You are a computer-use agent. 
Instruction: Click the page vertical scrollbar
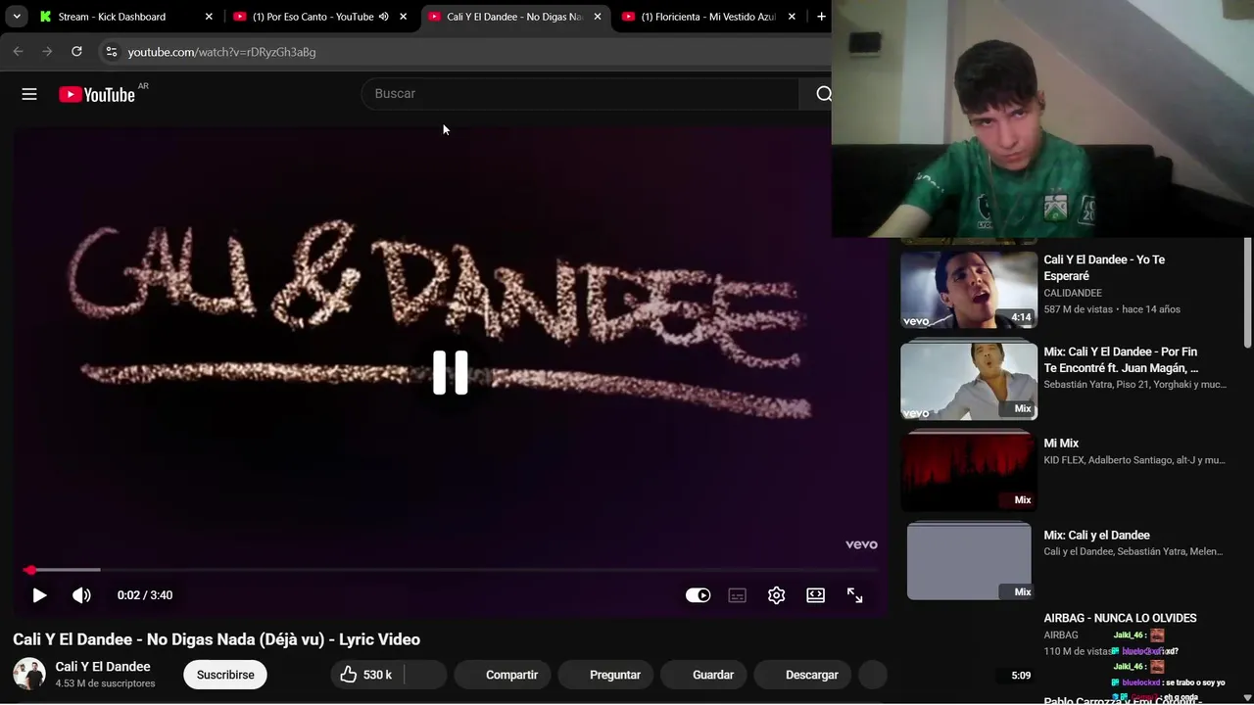pyautogui.click(x=1248, y=294)
